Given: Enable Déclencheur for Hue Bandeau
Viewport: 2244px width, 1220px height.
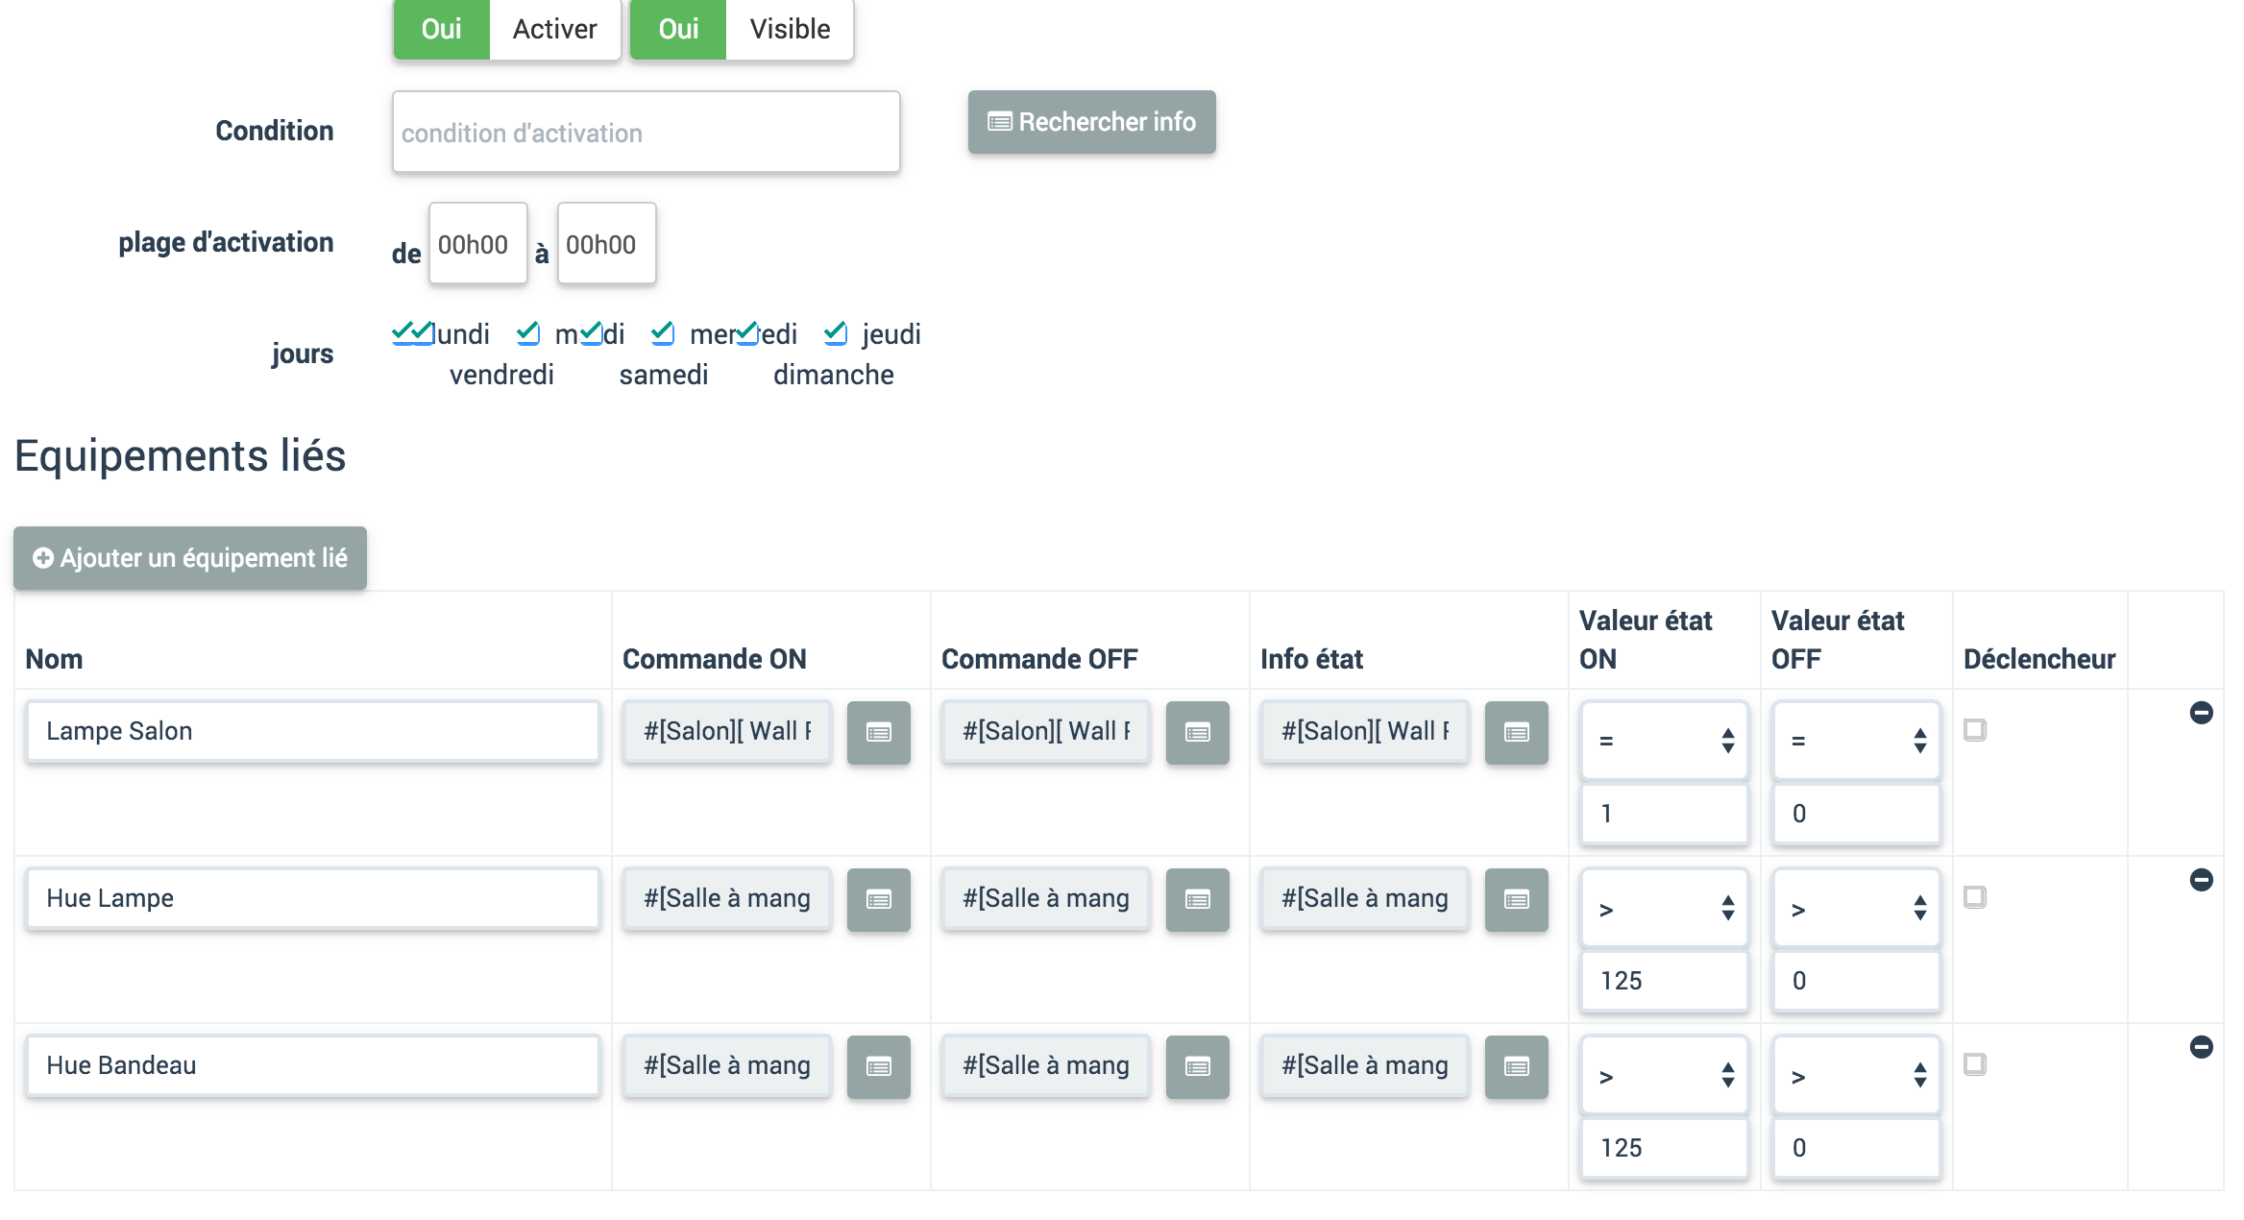Looking at the screenshot, I should (1975, 1064).
